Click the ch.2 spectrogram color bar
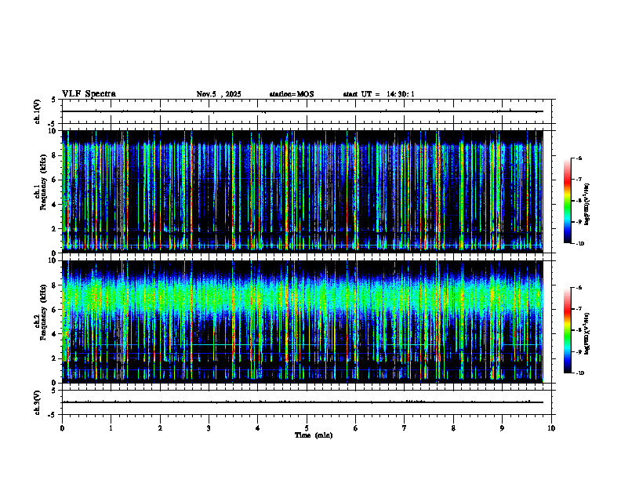This screenshot has height=480, width=621. 568,330
